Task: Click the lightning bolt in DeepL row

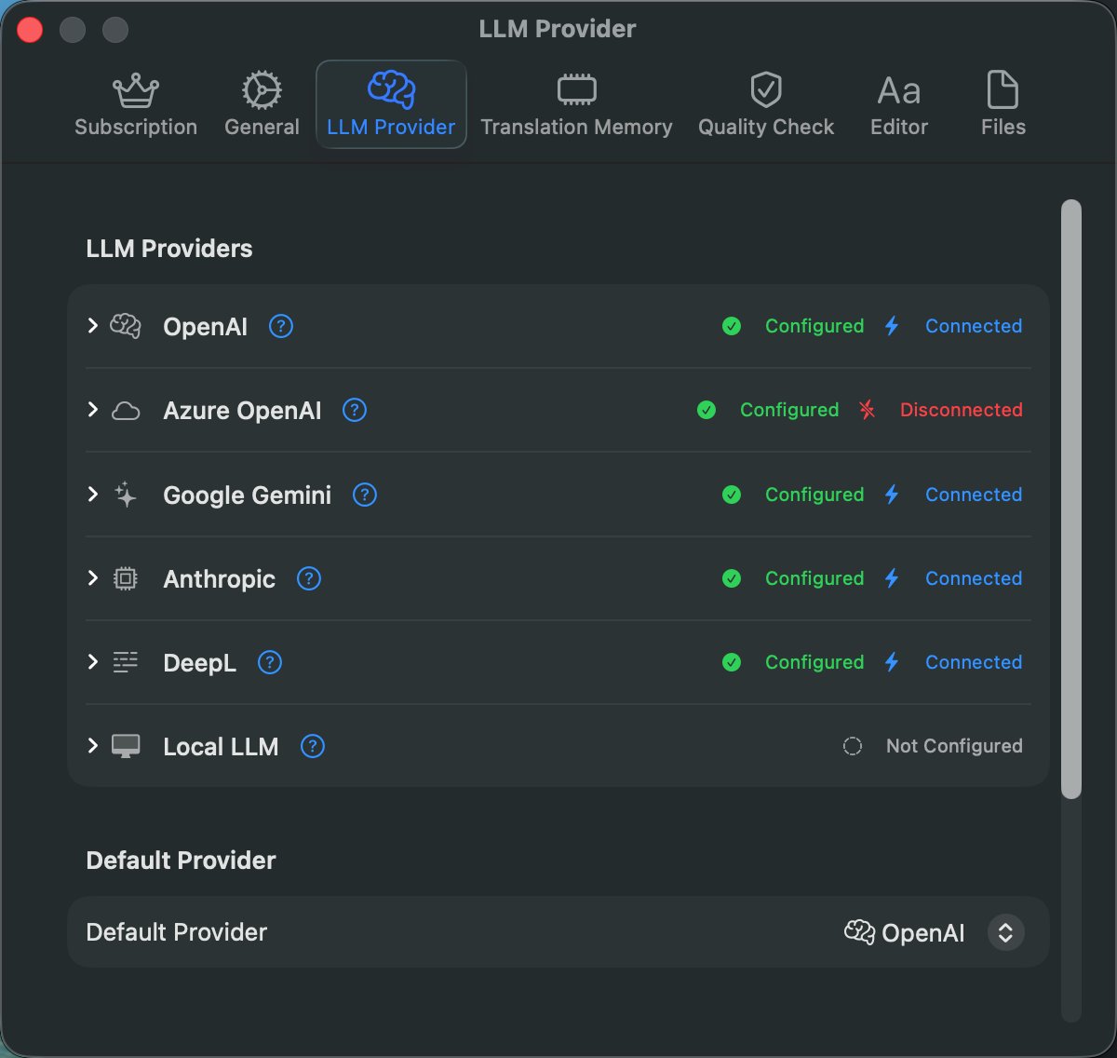Action: (892, 662)
